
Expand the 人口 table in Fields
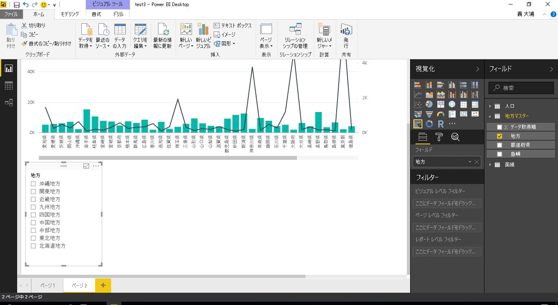(490, 106)
